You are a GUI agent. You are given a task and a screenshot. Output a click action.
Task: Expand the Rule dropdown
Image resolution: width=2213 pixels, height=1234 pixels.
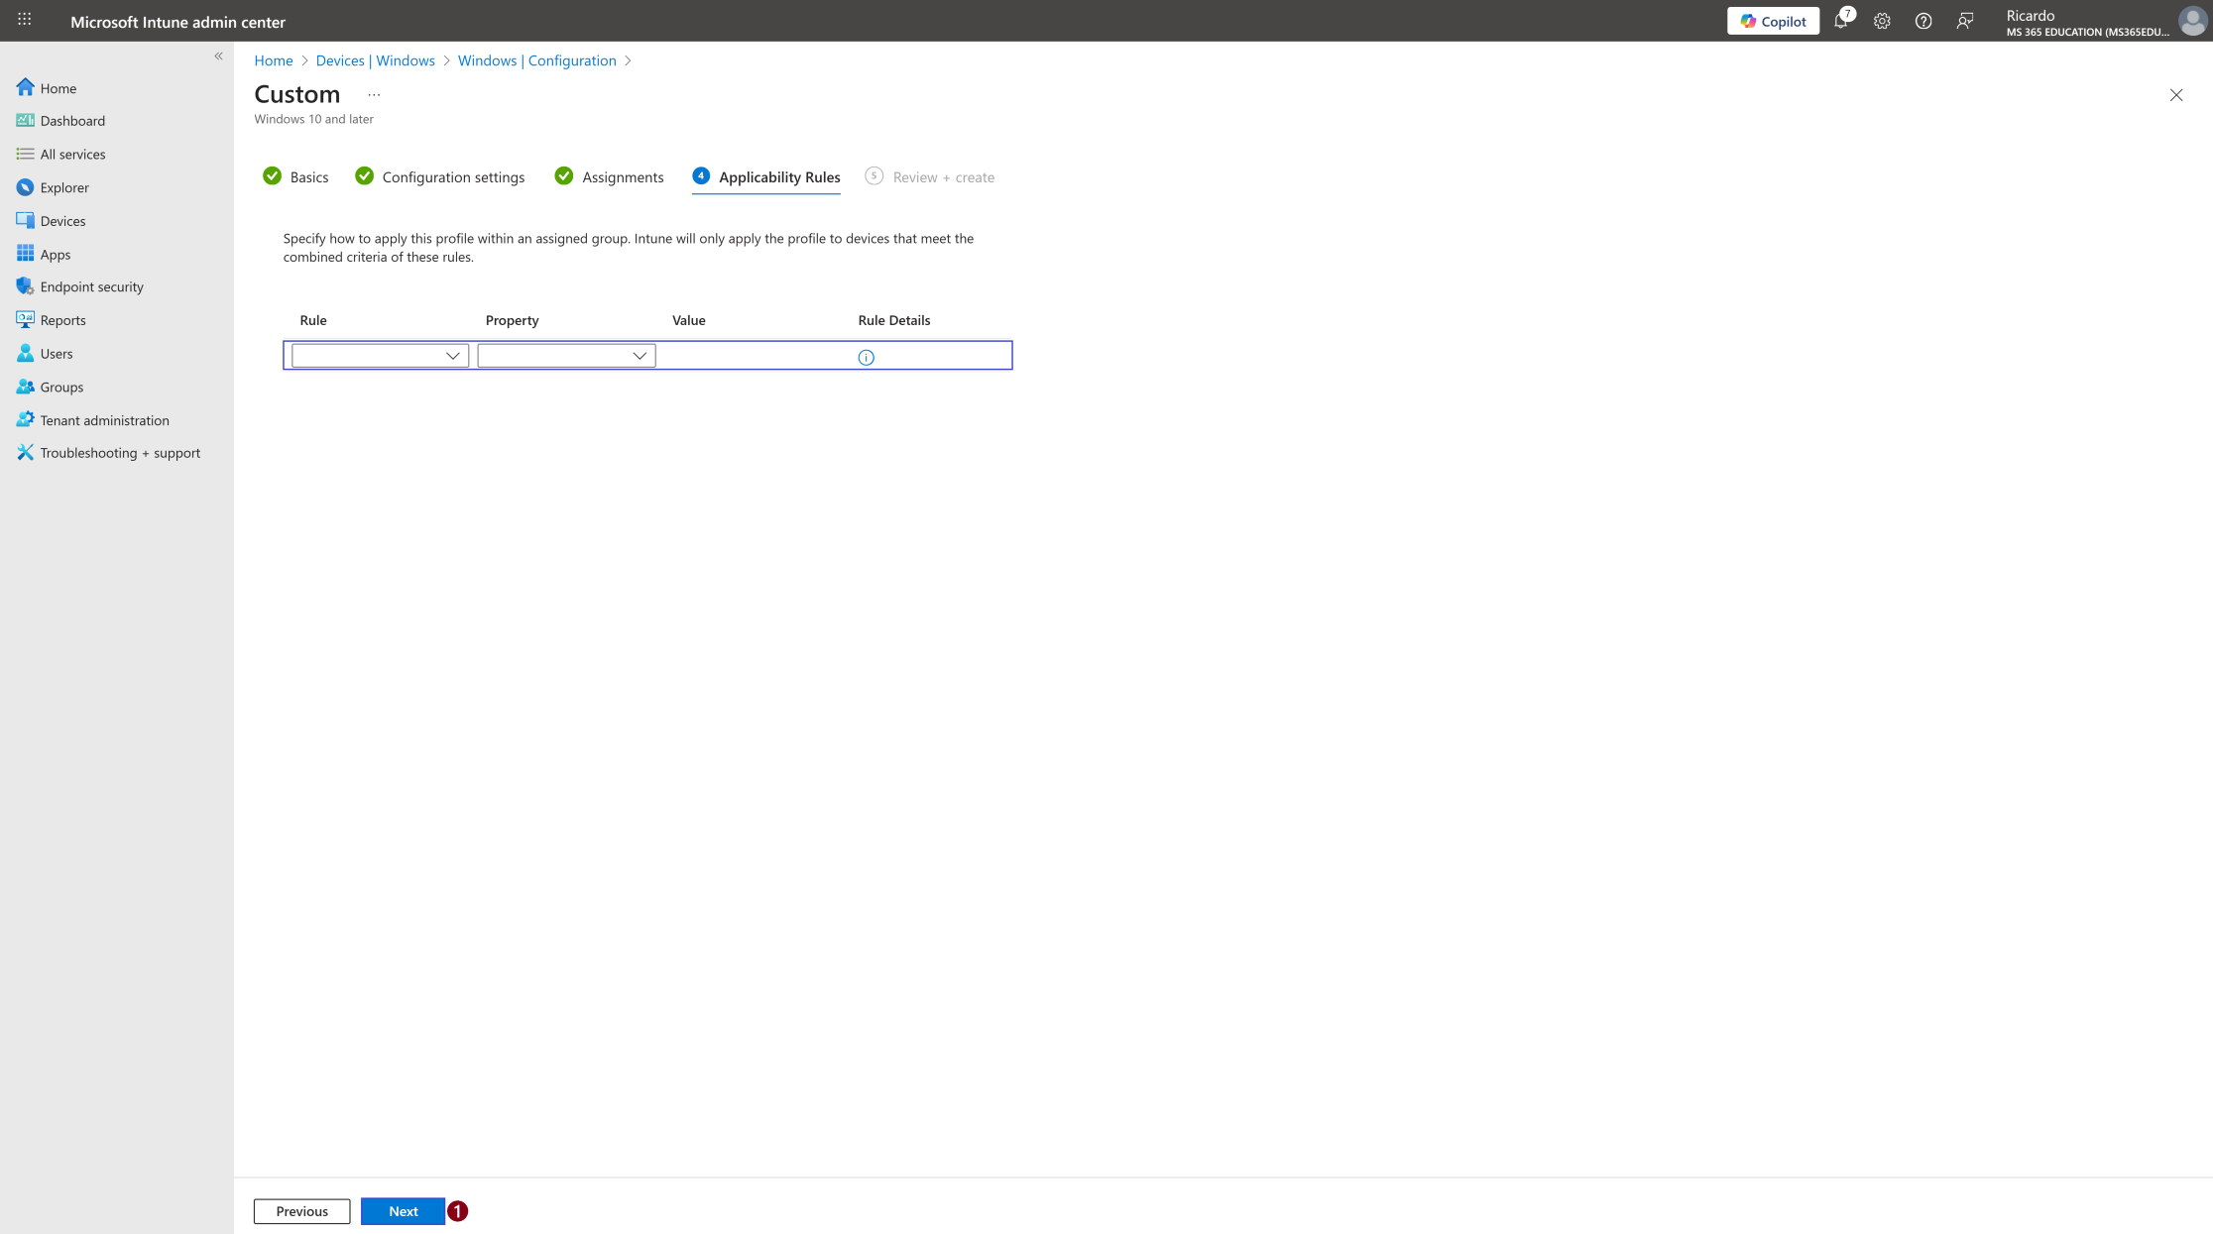[380, 355]
